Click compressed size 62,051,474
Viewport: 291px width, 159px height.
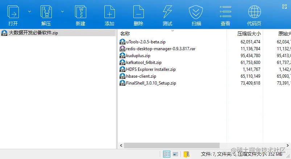pyautogui.click(x=250, y=42)
